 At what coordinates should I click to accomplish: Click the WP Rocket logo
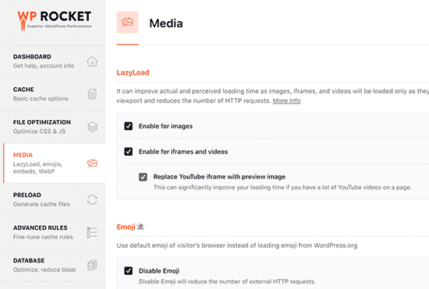(55, 20)
